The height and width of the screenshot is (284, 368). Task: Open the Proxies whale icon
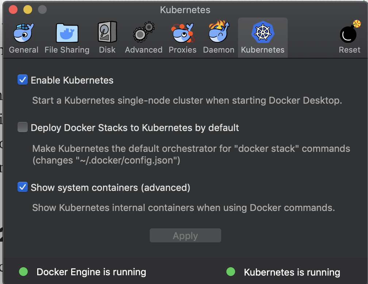click(x=183, y=33)
